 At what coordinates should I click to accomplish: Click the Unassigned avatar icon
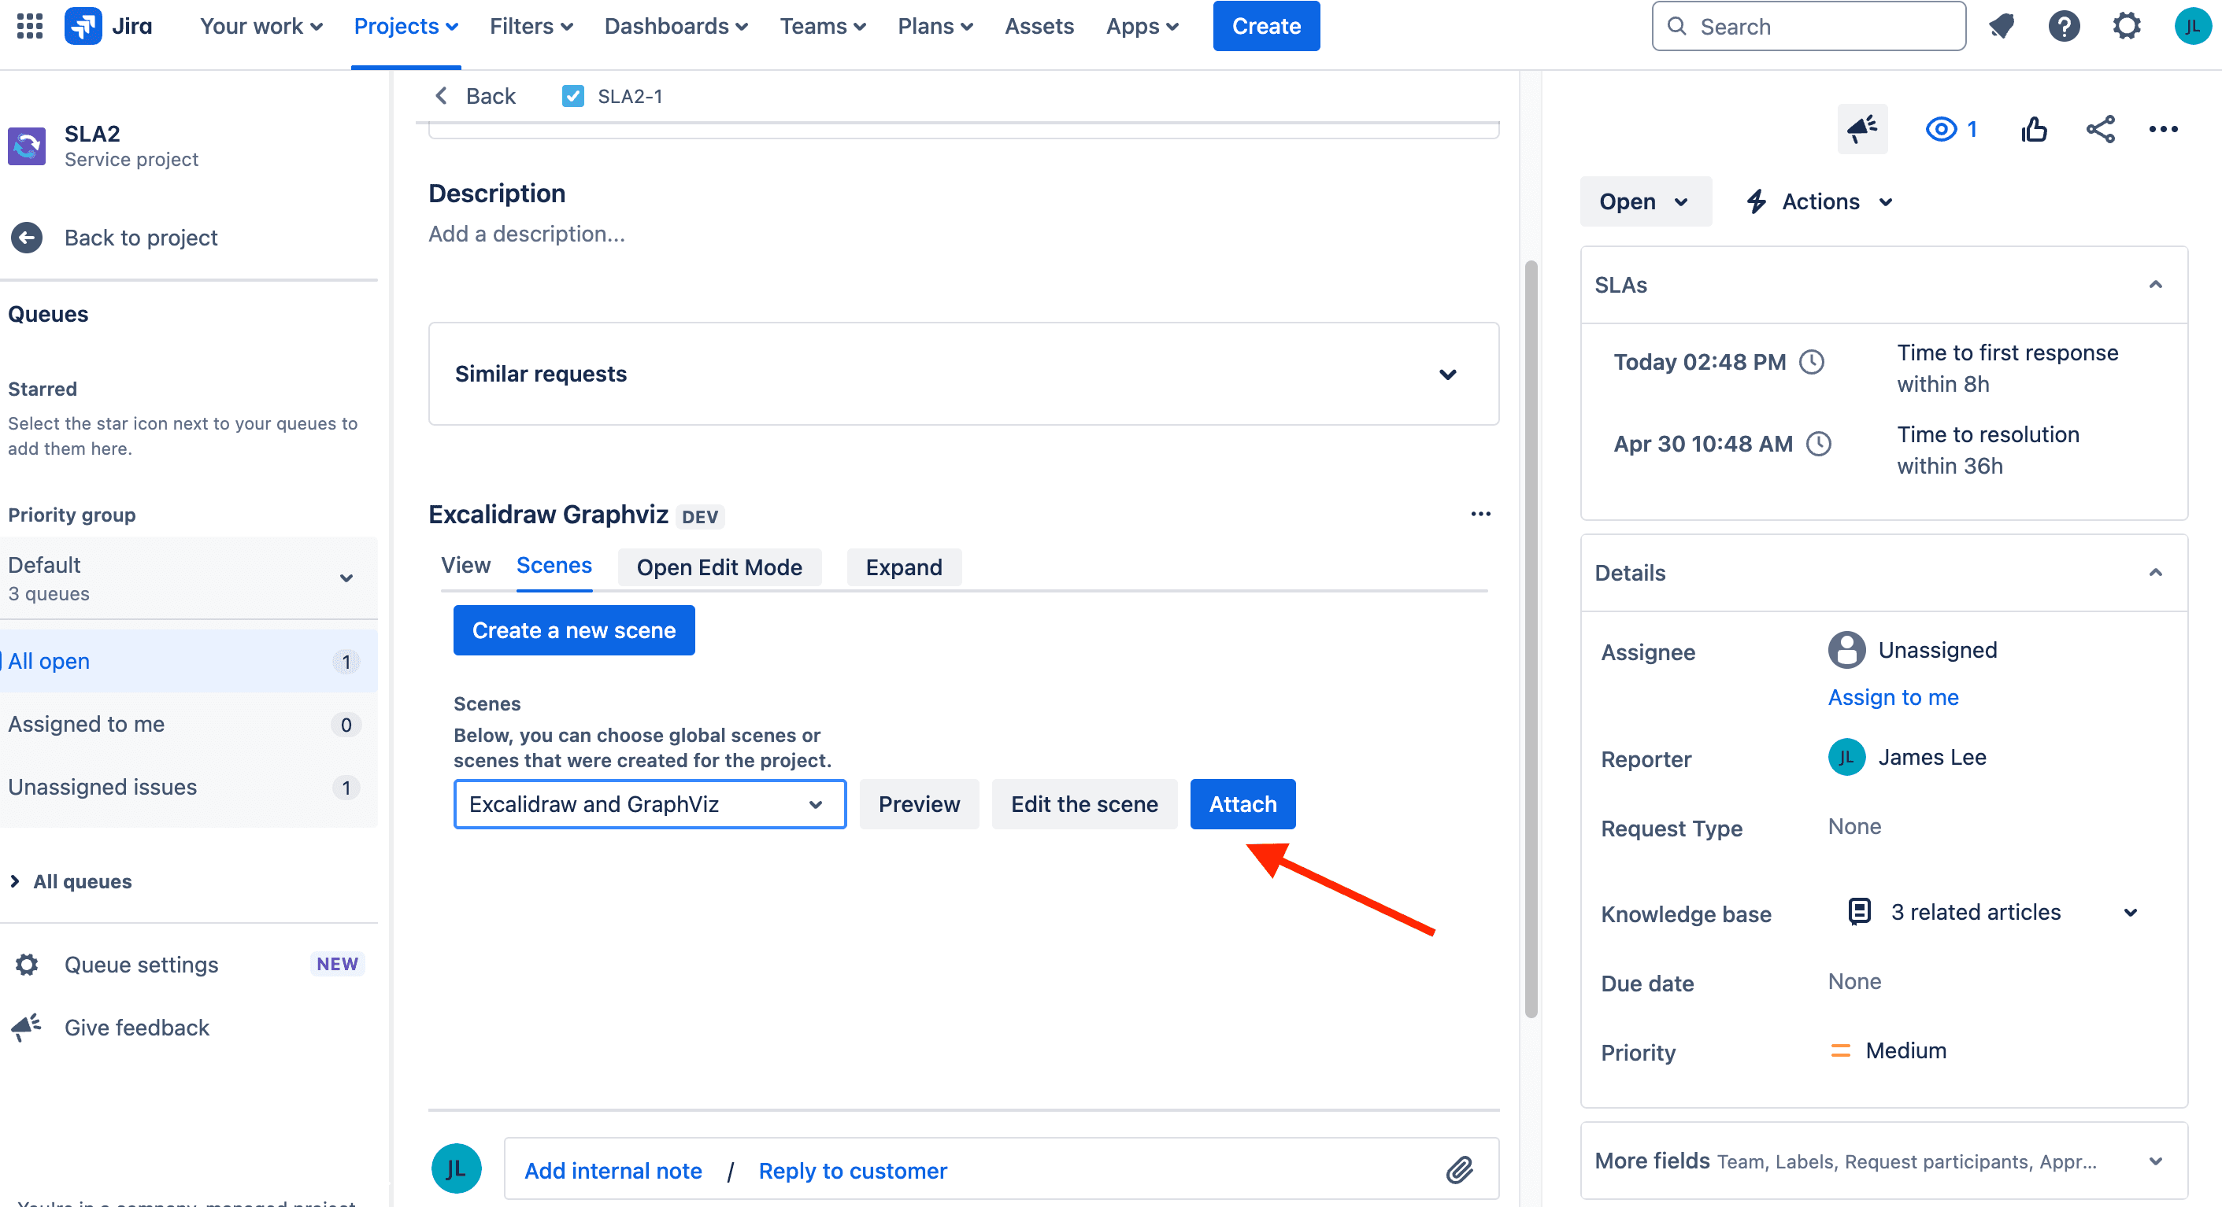(1846, 650)
